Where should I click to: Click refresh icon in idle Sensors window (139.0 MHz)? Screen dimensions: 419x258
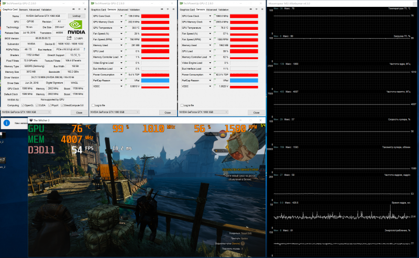pyautogui.click(x=168, y=9)
